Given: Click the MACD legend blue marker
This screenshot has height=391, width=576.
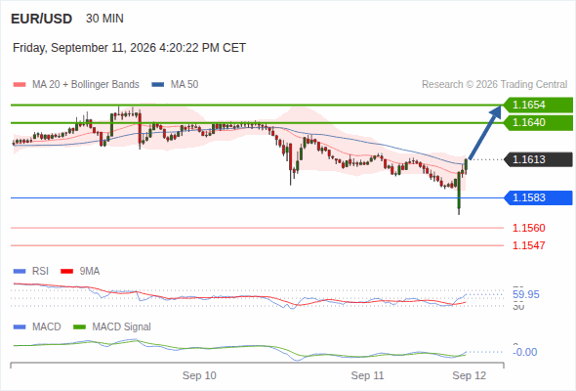Looking at the screenshot, I should 20,327.
